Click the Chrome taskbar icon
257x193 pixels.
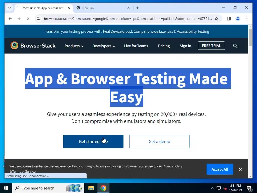click(103, 188)
